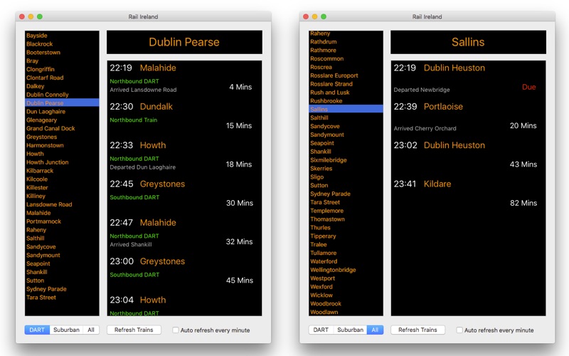Enable auto refresh checkbox in left window
Screen dimensions: 569x356
pyautogui.click(x=176, y=330)
